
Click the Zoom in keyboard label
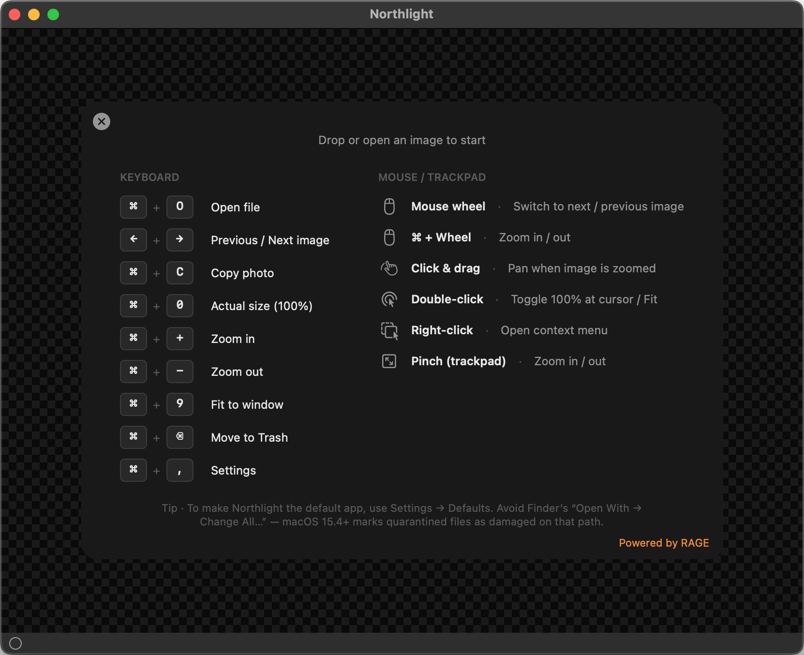pyautogui.click(x=233, y=339)
